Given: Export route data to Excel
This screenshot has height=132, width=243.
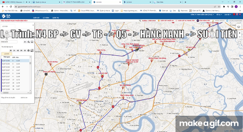Looking at the screenshot, I should (32, 50).
